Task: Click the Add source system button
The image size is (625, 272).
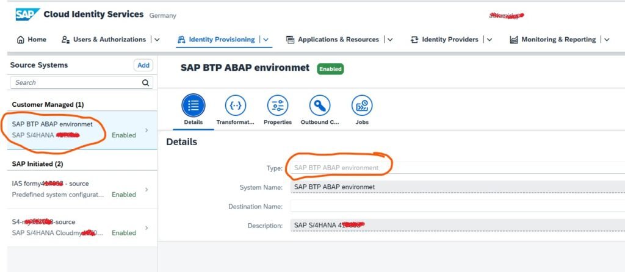Action: [x=143, y=65]
